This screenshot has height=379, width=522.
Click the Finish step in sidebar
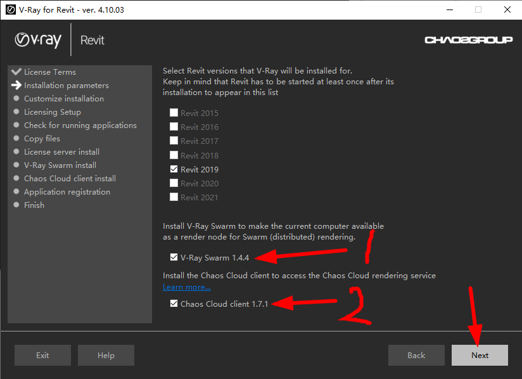tap(34, 205)
